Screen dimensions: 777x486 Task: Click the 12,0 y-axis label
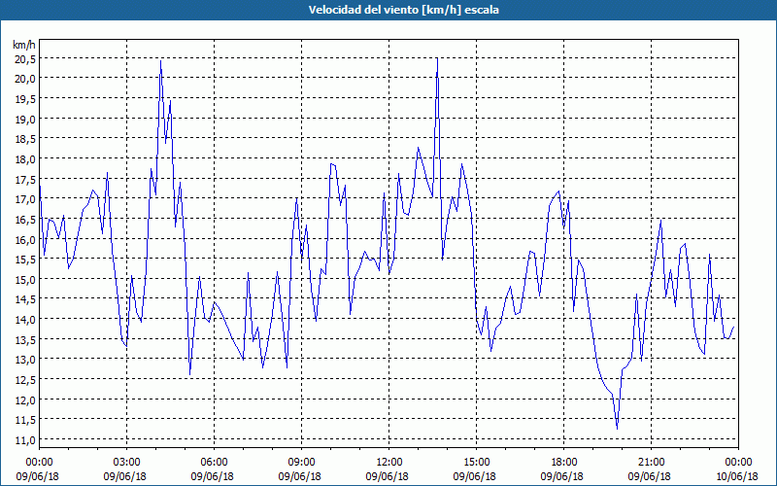pos(24,399)
